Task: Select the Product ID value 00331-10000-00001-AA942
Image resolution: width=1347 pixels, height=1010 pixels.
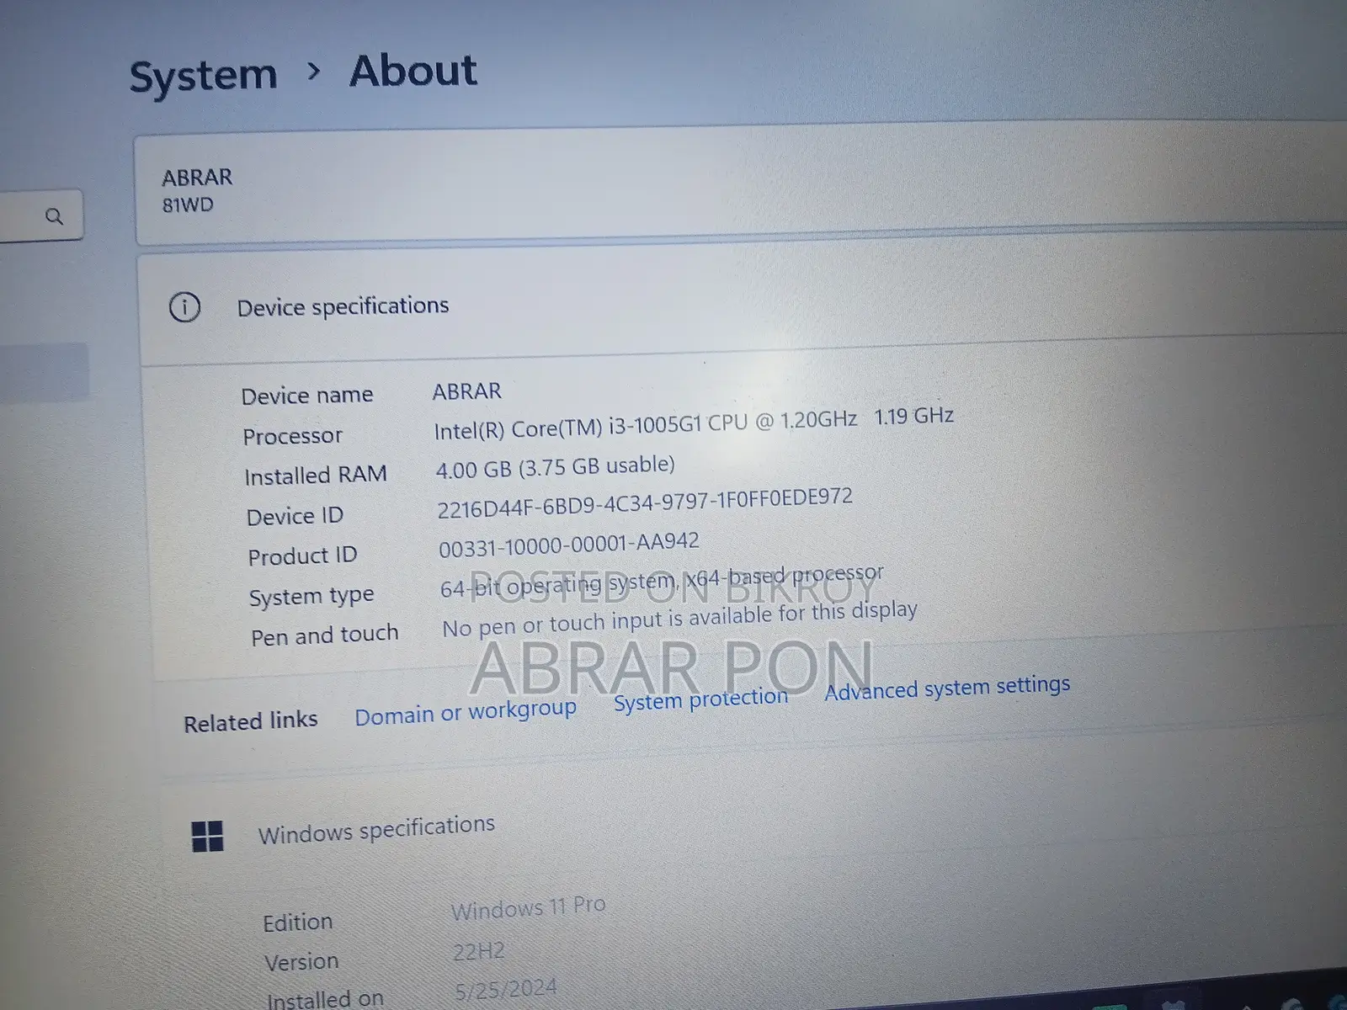Action: point(569,545)
